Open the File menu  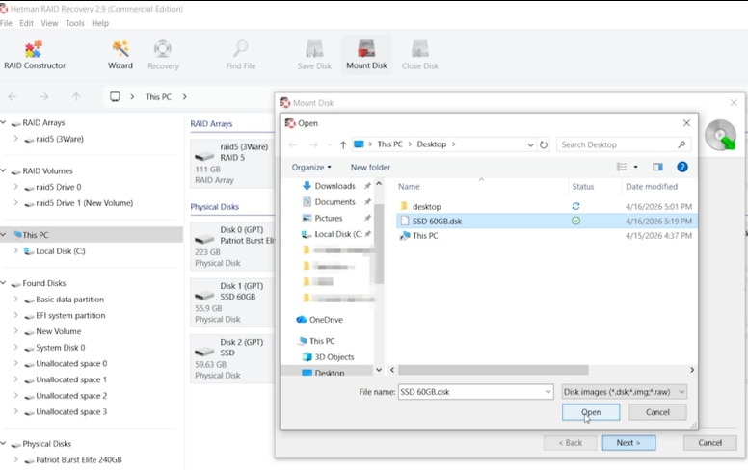(6, 23)
